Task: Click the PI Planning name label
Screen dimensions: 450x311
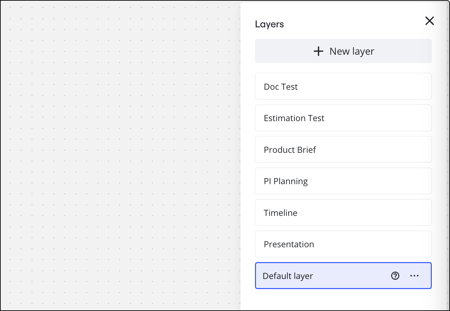Action: click(286, 181)
